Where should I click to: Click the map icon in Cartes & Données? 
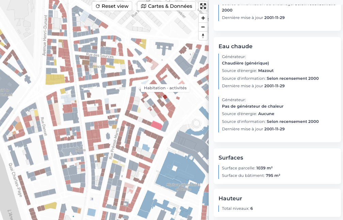tap(143, 6)
